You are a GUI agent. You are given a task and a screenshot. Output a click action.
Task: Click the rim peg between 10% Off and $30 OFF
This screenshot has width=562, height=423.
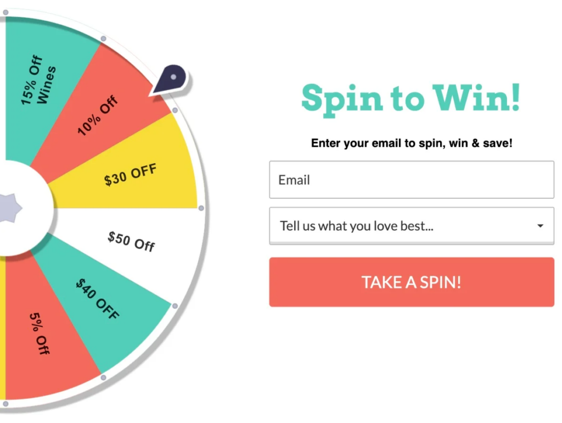[175, 110]
